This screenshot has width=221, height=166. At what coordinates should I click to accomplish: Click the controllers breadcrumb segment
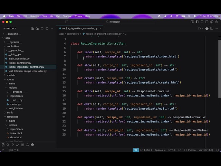(x=73, y=34)
